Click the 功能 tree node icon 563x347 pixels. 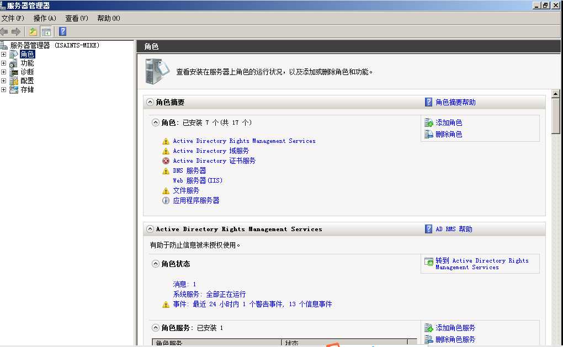tap(14, 63)
